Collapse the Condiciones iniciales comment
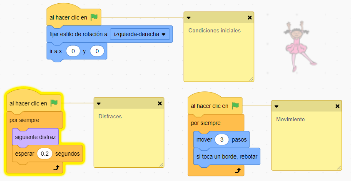Screen dimensions: 351x181 [x=189, y=18]
